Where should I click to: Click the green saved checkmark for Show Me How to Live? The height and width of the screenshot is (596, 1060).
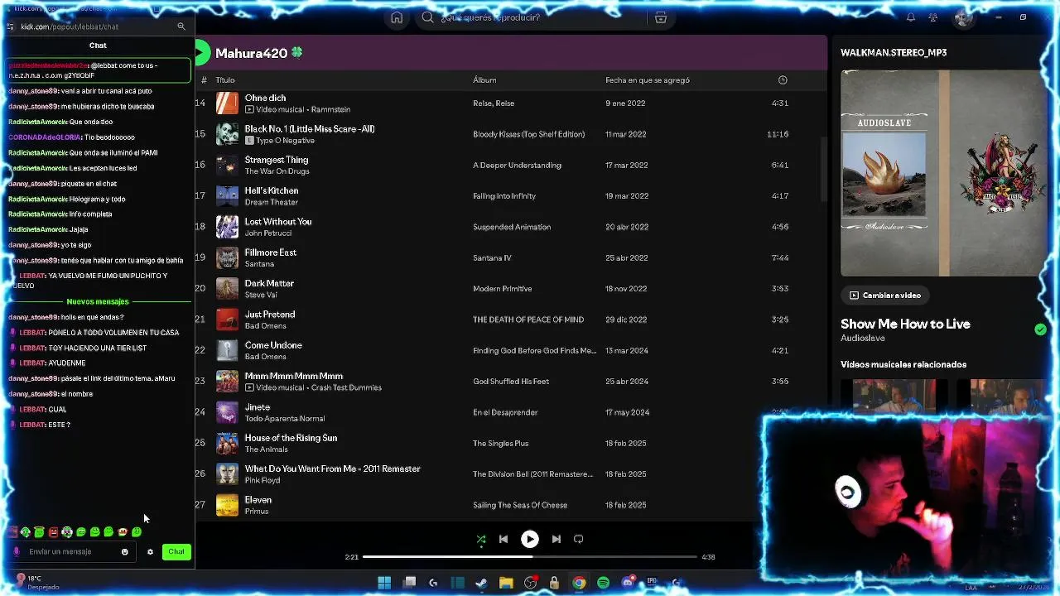tap(1040, 329)
